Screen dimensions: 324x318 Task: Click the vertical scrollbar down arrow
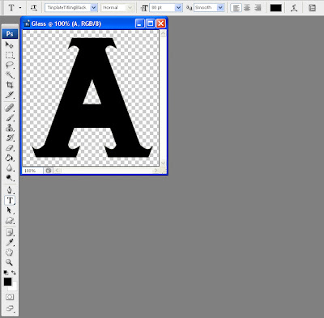click(163, 163)
